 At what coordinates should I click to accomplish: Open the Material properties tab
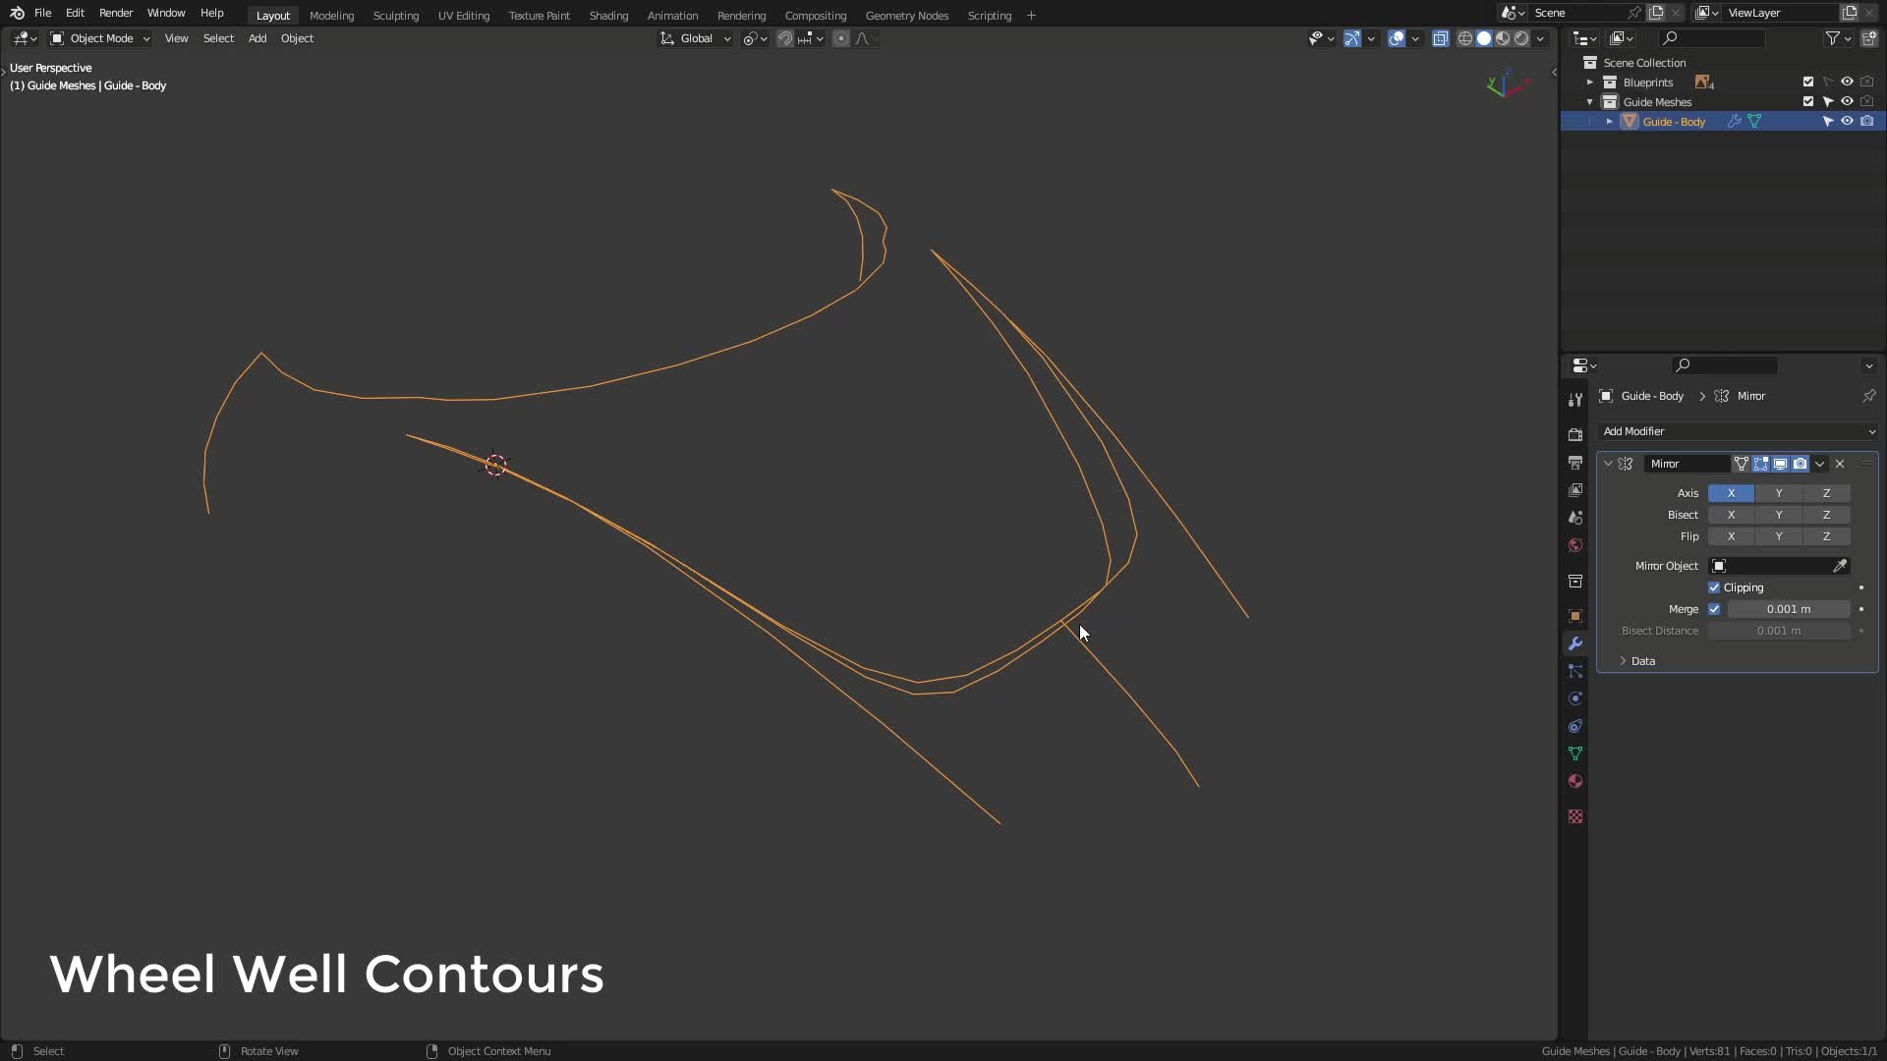point(1575,781)
